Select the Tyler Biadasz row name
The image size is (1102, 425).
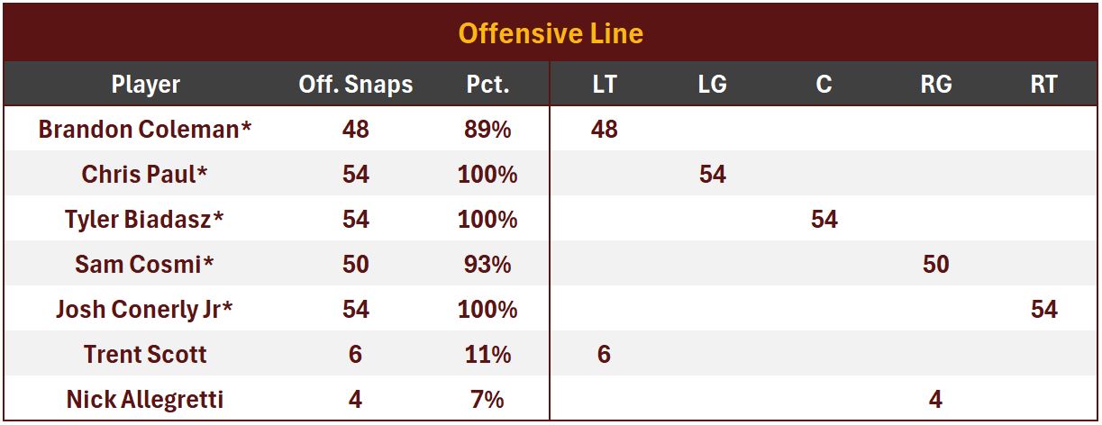coord(145,220)
